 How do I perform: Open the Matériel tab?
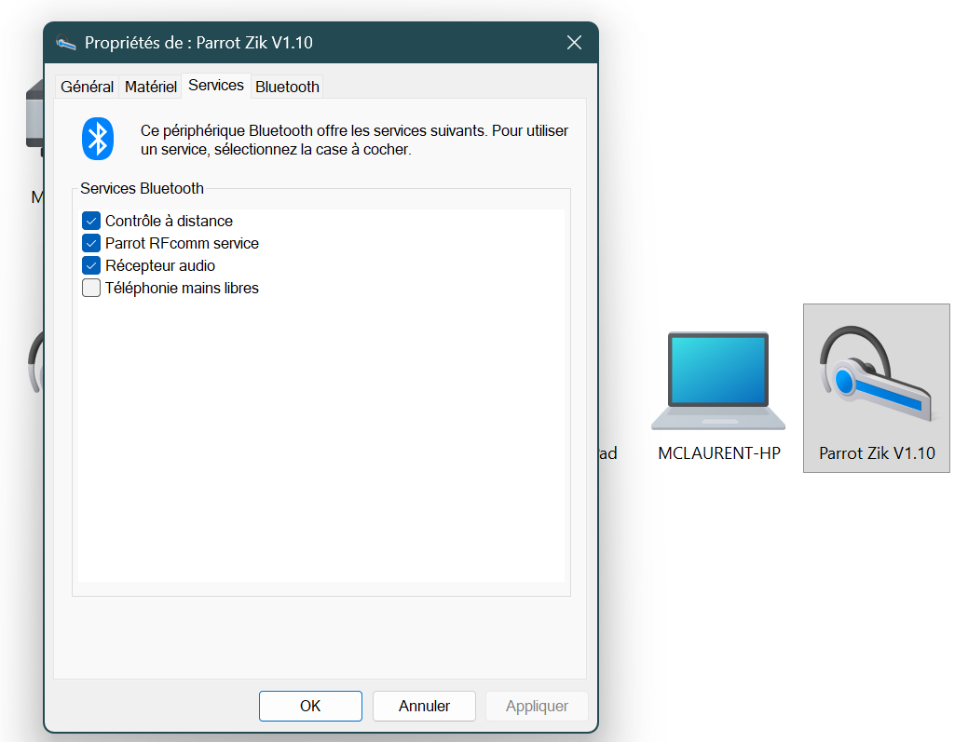pos(151,87)
